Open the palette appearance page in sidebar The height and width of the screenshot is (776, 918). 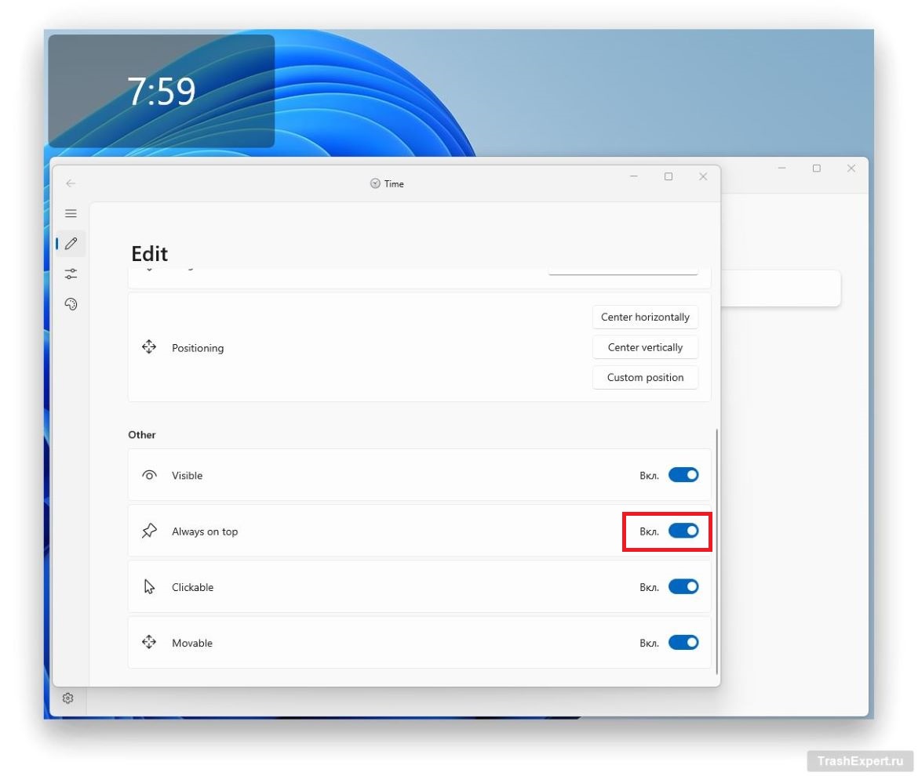[x=71, y=304]
